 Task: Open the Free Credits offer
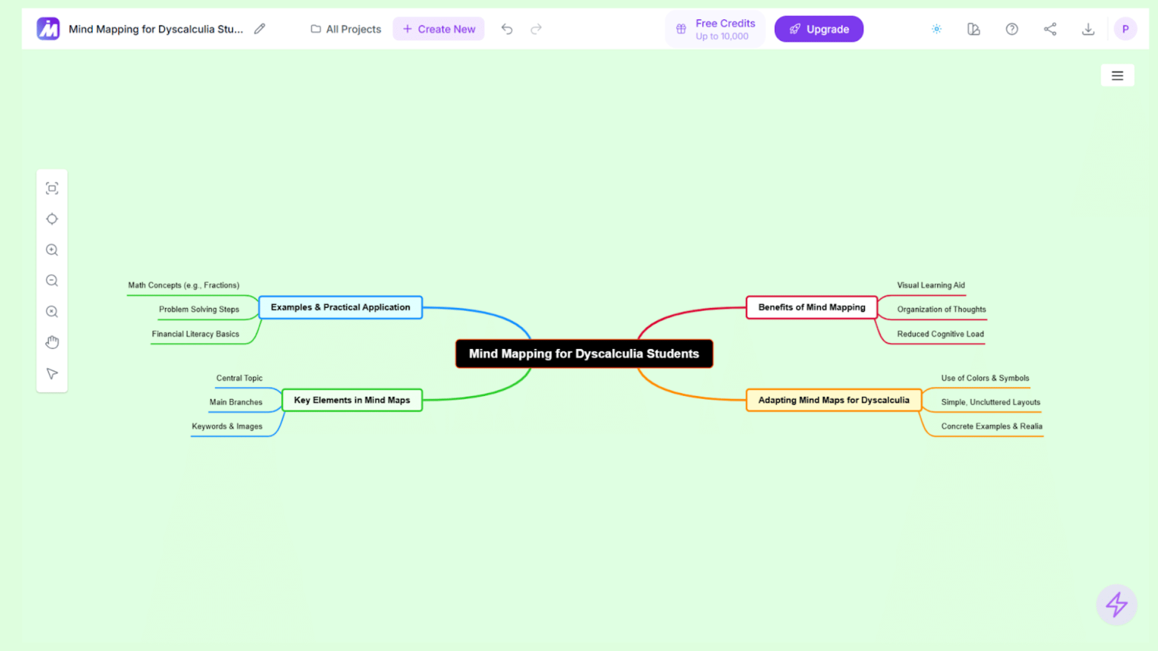(x=715, y=29)
